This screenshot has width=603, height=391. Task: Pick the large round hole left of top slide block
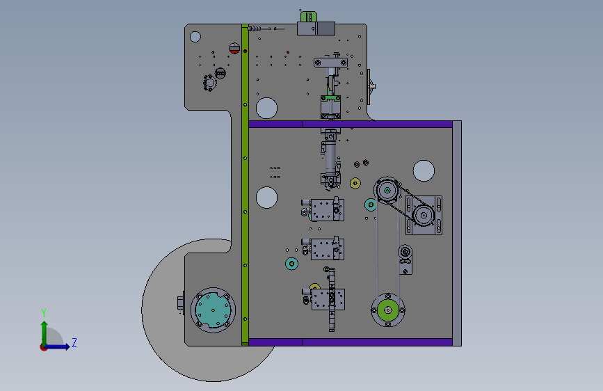[266, 198]
